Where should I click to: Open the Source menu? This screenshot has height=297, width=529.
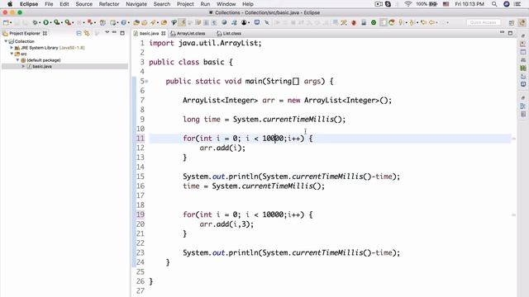84,4
